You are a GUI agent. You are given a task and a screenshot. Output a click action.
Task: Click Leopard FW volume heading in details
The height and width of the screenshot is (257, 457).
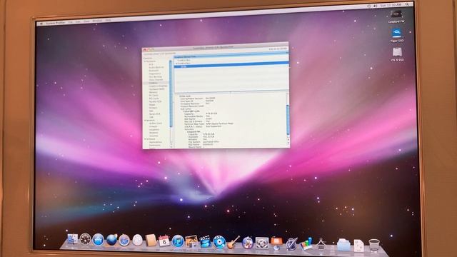194,131
